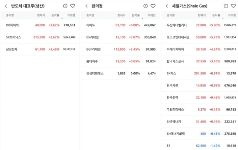238x150 pixels.
Task: Sort by 등락률 in 편의점 panel
Action: click(x=136, y=15)
